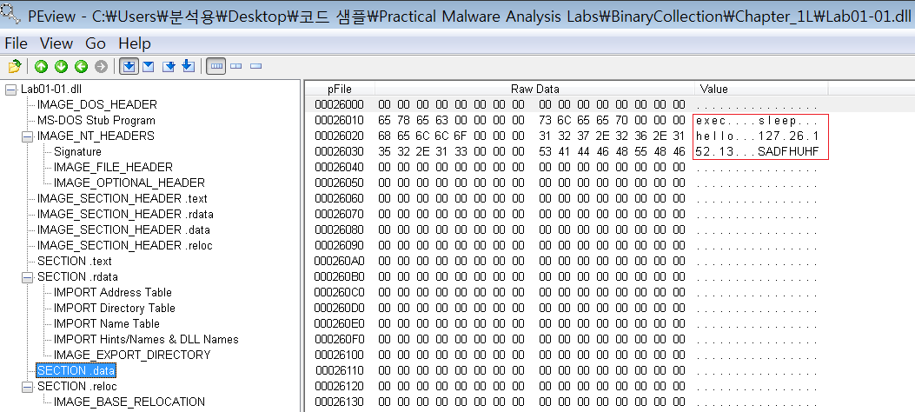Click the gray forward arrow icon
The height and width of the screenshot is (412, 915).
[x=101, y=67]
